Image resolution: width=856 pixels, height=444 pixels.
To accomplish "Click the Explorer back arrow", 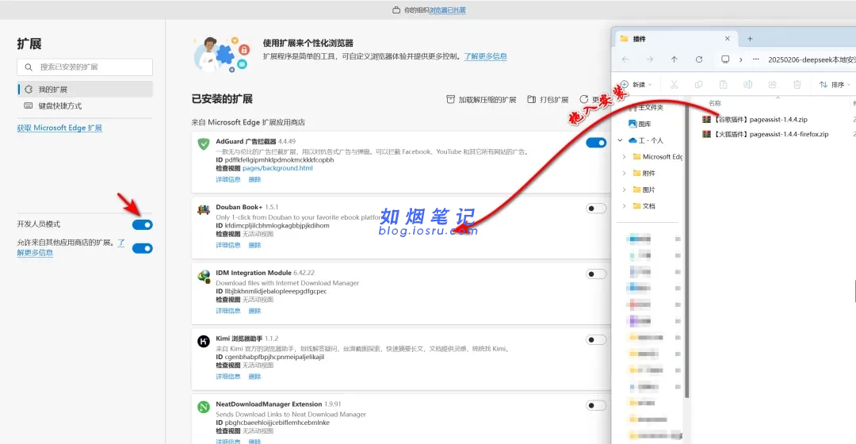I will pos(625,59).
